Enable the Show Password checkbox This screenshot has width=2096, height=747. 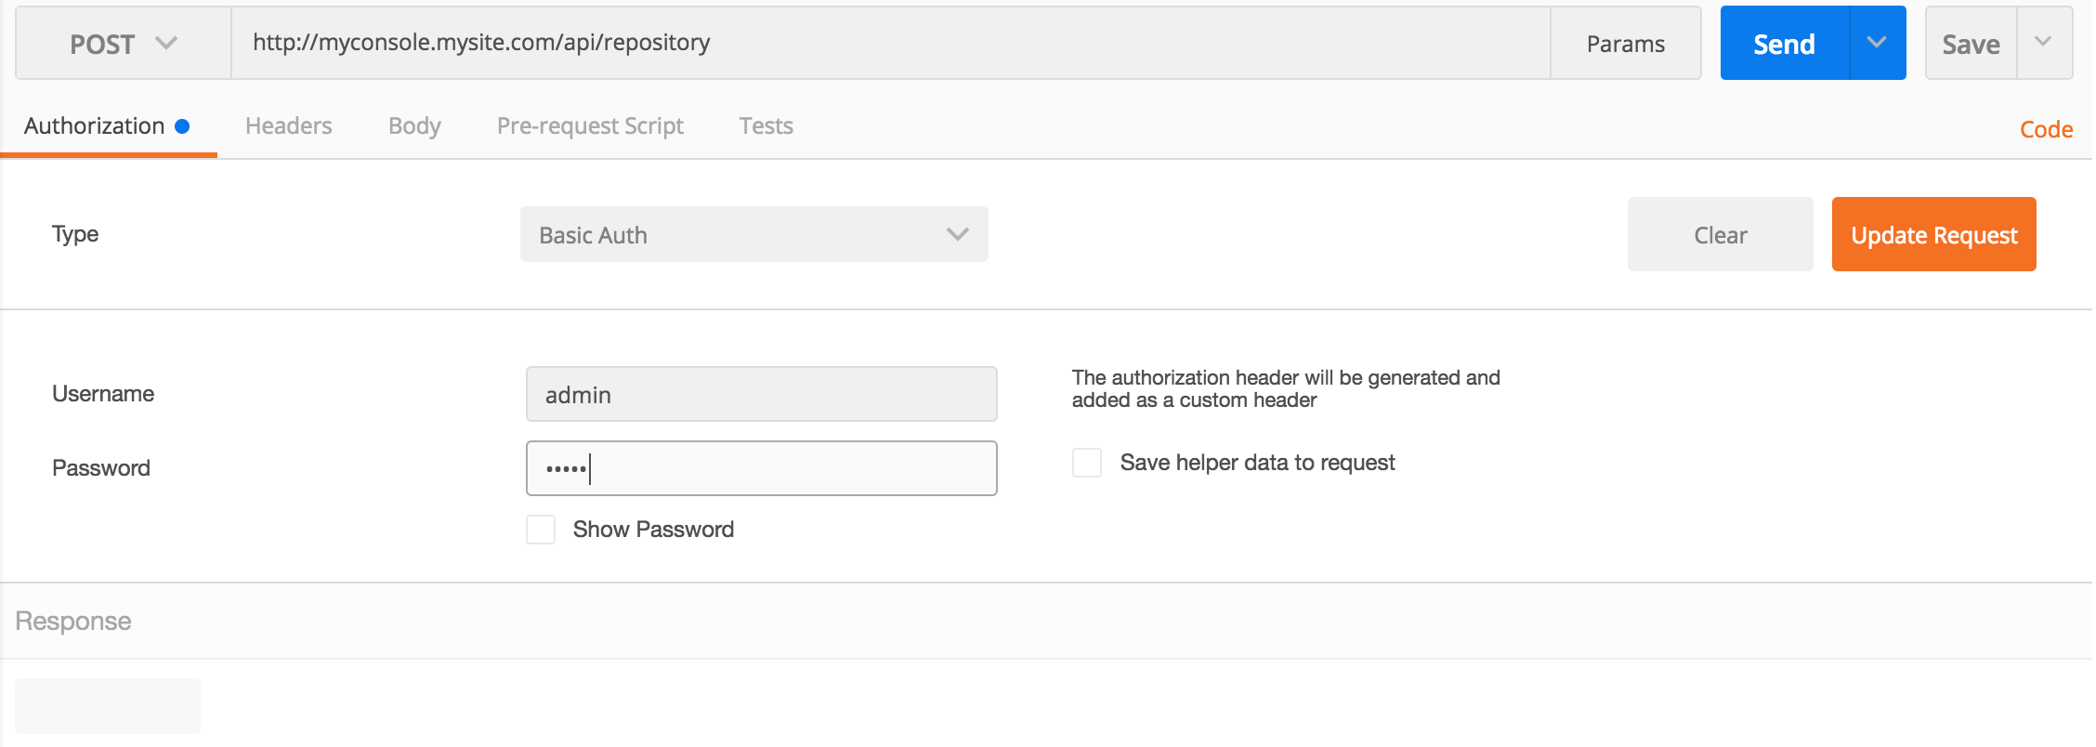(x=541, y=530)
